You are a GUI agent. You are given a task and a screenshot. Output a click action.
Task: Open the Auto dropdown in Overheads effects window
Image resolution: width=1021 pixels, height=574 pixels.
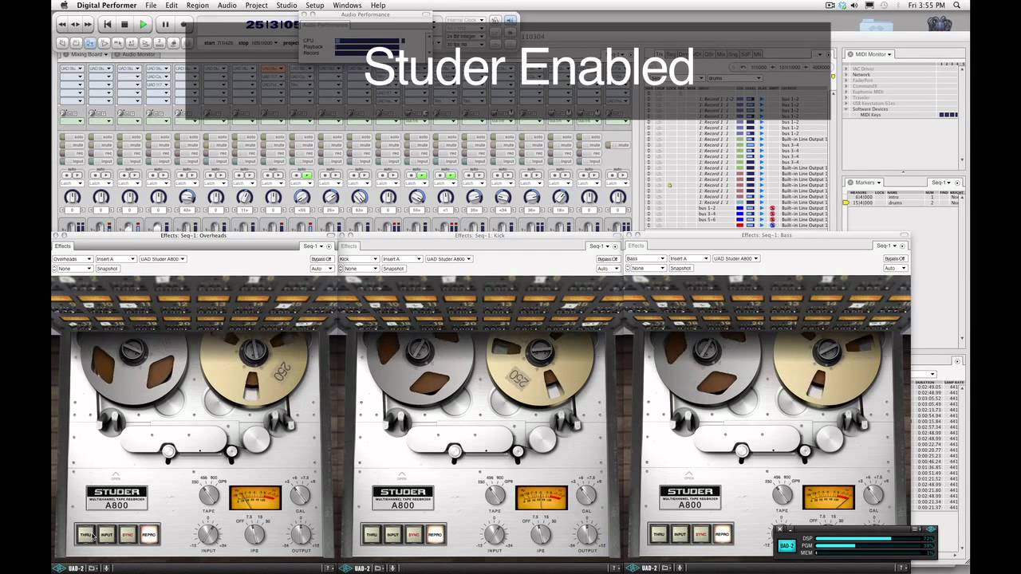click(x=321, y=269)
